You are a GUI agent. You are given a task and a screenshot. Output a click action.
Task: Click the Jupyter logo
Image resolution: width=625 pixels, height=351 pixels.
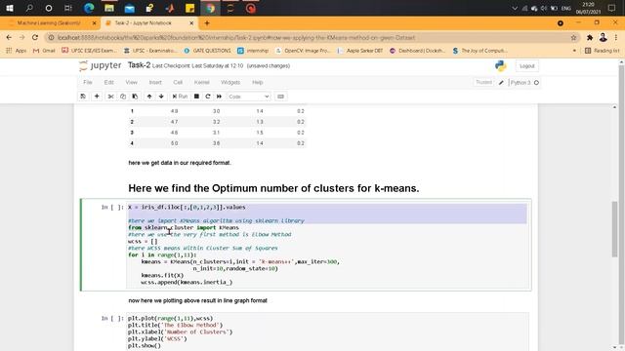coord(100,65)
